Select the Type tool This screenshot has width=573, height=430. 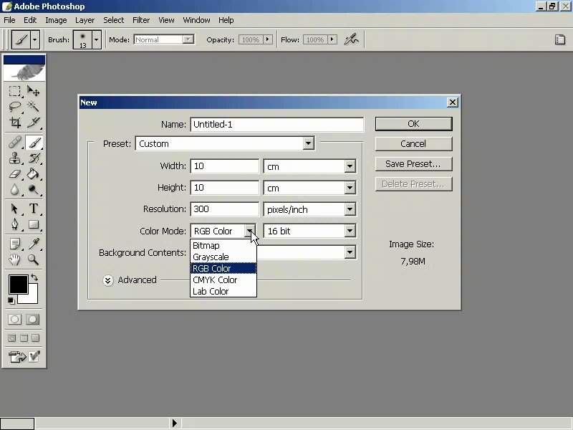pos(33,209)
